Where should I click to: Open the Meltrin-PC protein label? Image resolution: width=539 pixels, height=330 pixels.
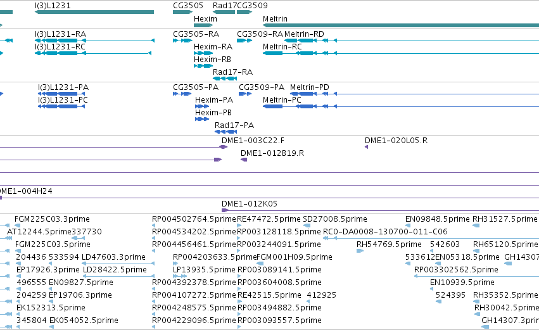coord(282,100)
